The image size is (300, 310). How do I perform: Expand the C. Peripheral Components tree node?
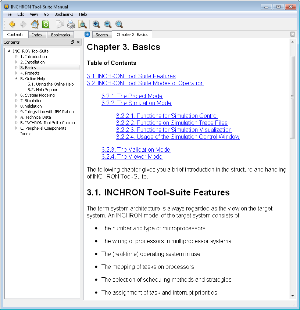coord(17,128)
